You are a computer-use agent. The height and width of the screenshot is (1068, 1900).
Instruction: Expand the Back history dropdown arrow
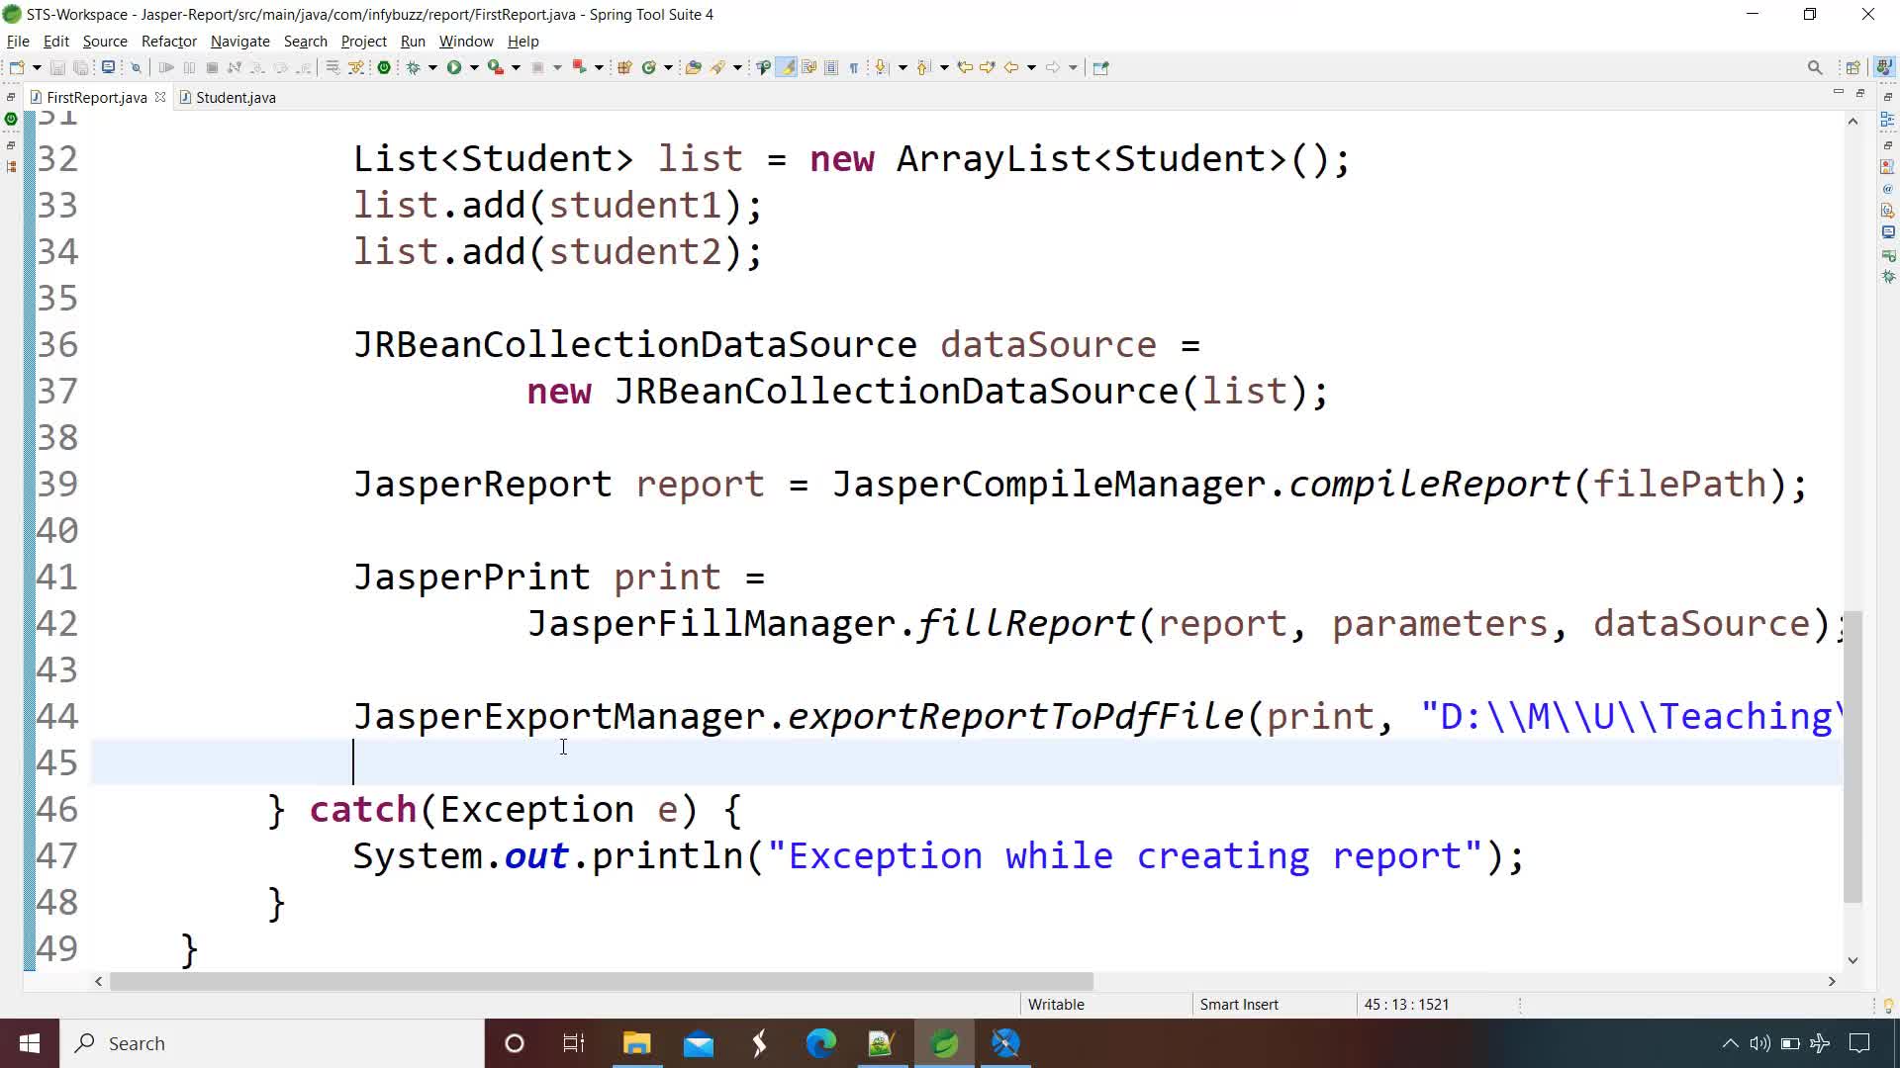click(1031, 67)
